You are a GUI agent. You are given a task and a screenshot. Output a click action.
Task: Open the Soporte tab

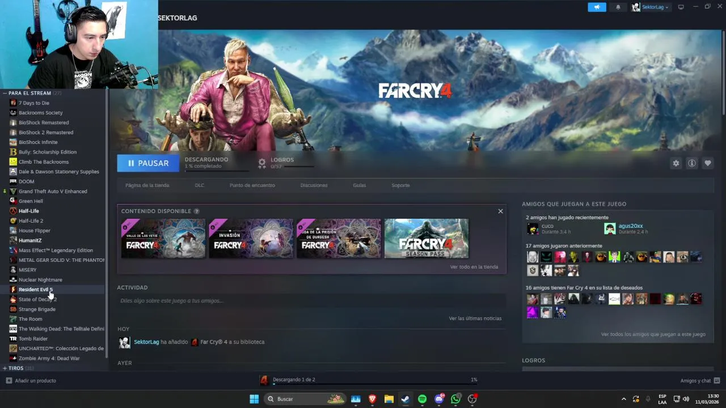pos(400,185)
